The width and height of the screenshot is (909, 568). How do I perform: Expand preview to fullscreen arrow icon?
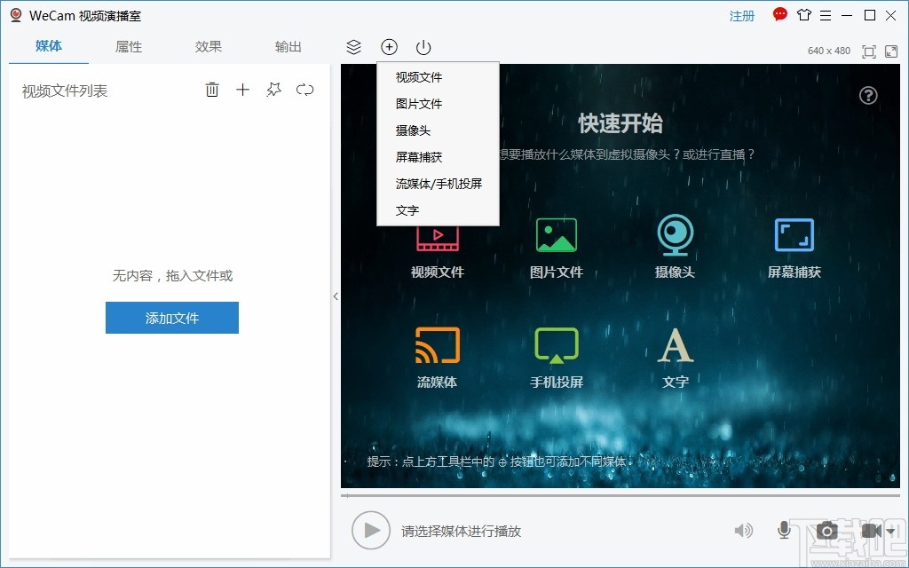891,51
